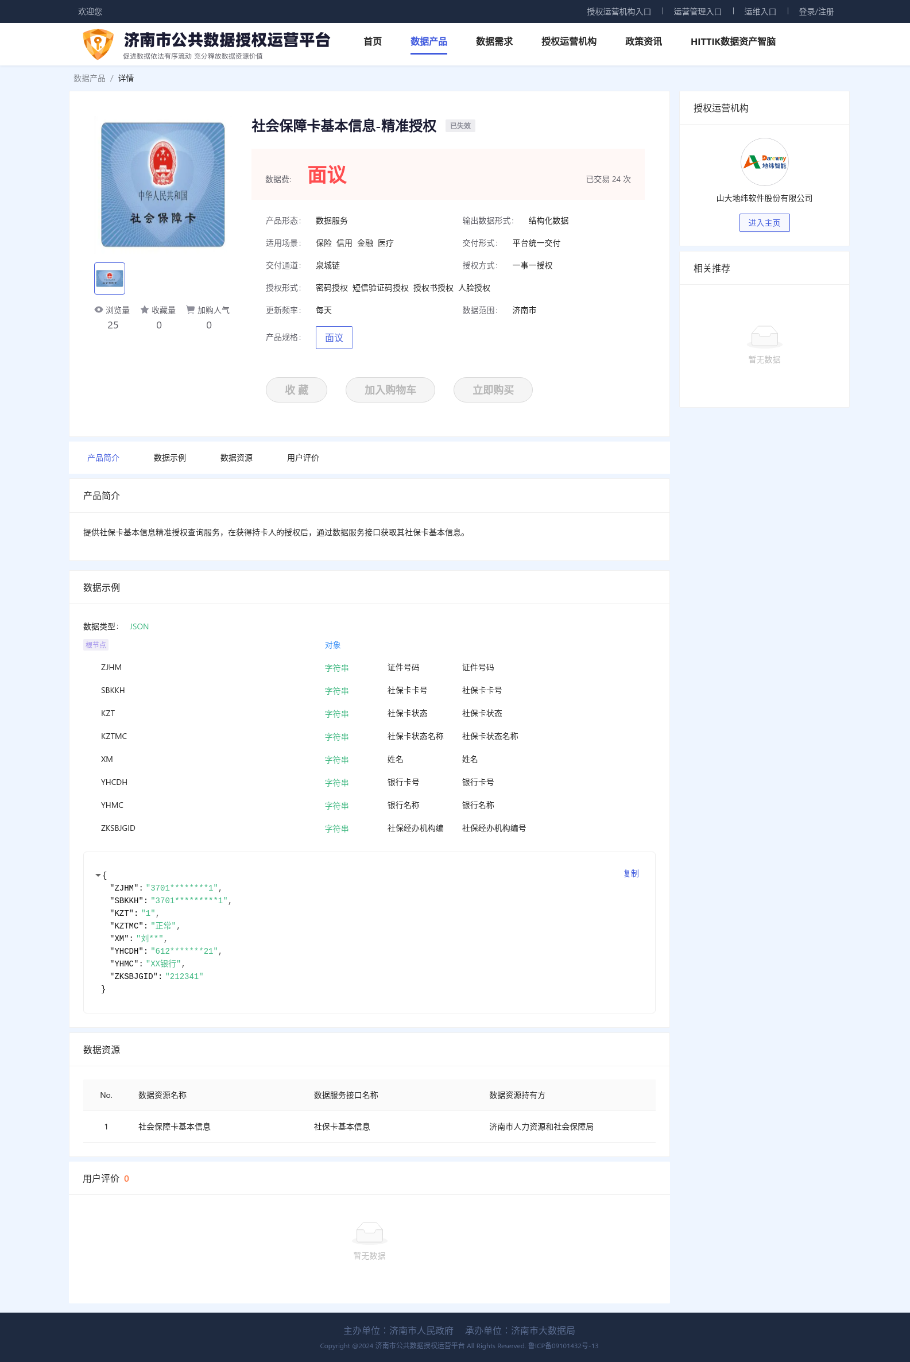Click 山大地纬软件股份有限公司 company name
Image resolution: width=910 pixels, height=1362 pixels.
tap(764, 199)
